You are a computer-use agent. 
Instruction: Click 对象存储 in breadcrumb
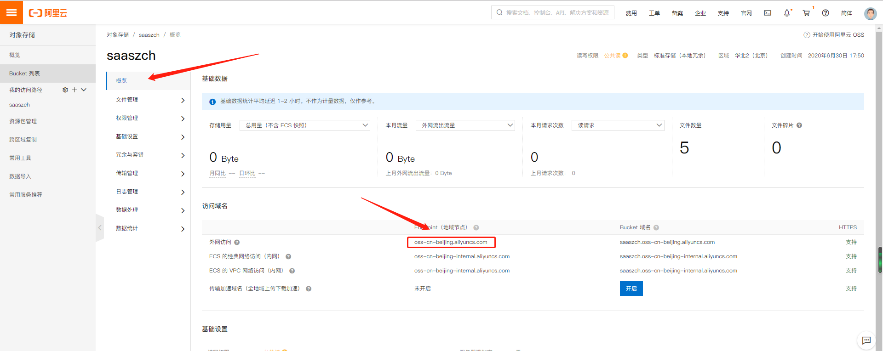[x=118, y=35]
